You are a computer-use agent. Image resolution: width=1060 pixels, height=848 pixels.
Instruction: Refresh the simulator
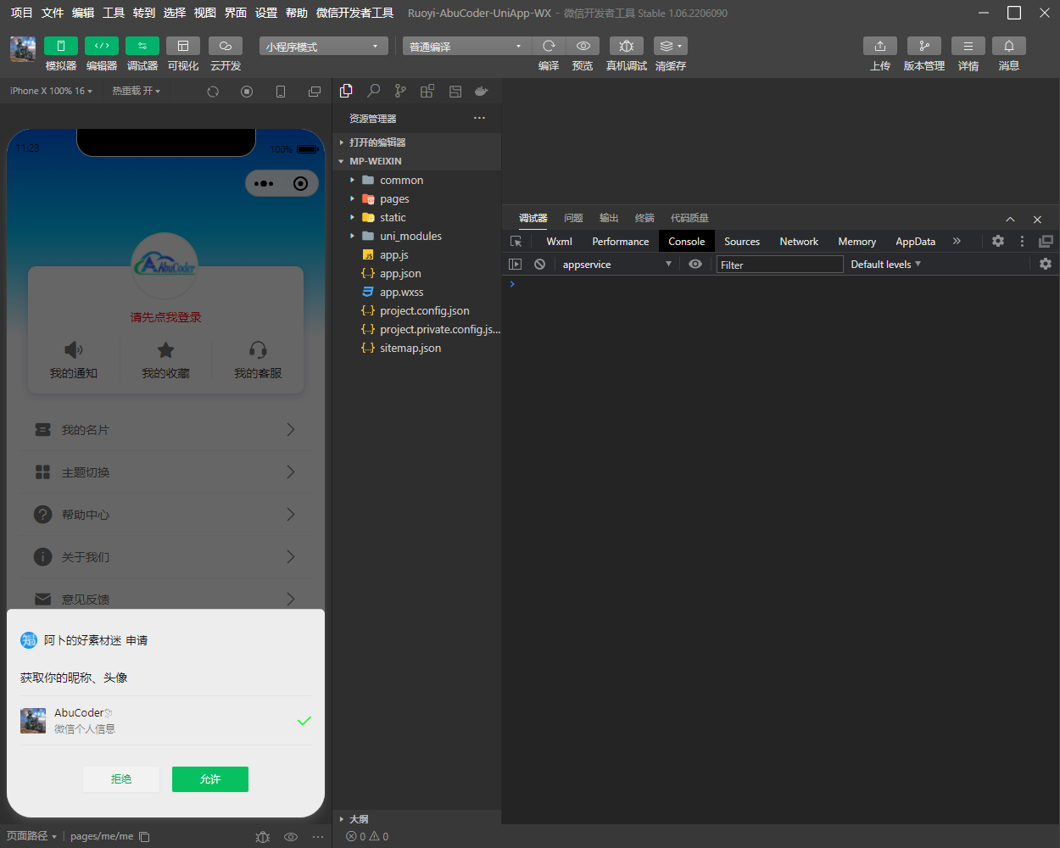pyautogui.click(x=213, y=92)
